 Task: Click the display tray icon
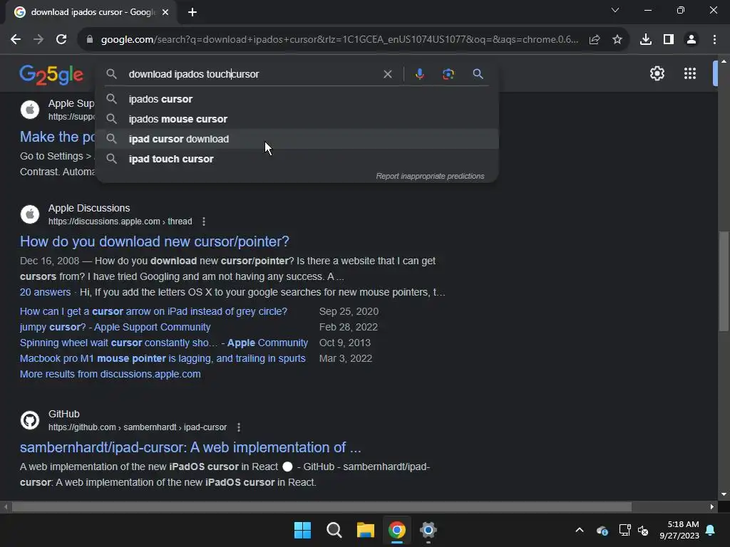coord(624,530)
